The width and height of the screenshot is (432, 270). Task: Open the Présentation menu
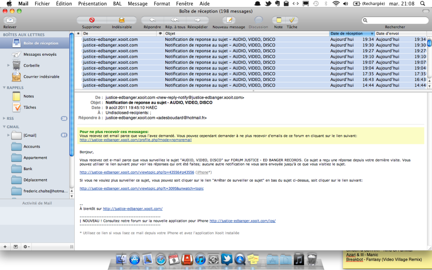pyautogui.click(x=92, y=3)
